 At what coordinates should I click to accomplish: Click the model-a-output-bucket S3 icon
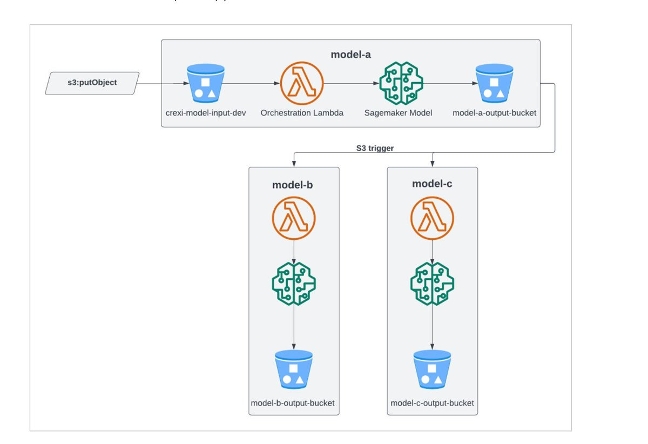[494, 84]
